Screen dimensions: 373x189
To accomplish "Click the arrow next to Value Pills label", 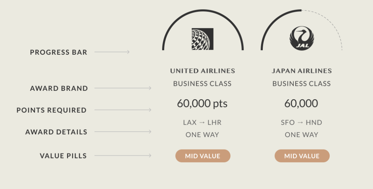I will coord(123,155).
